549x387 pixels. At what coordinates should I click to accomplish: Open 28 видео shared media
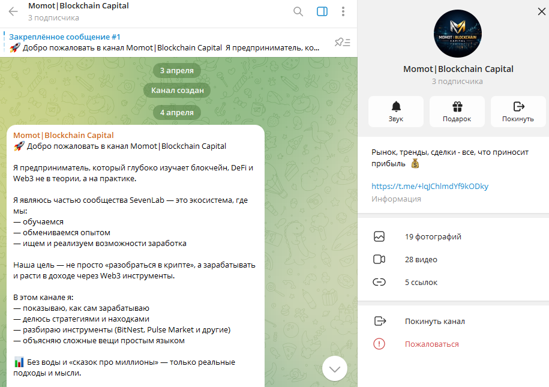(453, 260)
